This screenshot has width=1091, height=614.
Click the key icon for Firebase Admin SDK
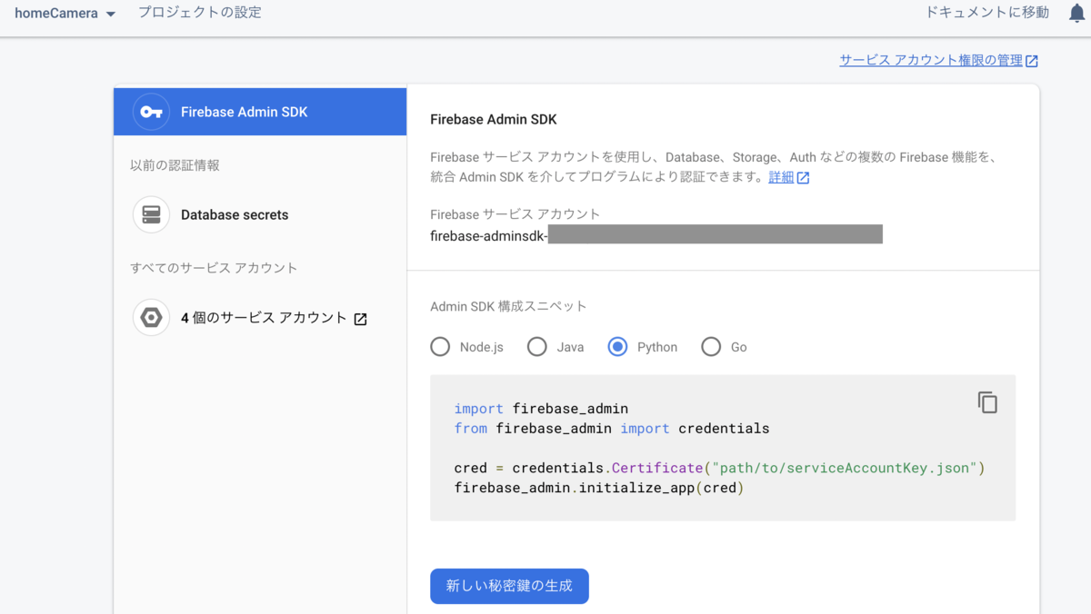[x=151, y=112]
